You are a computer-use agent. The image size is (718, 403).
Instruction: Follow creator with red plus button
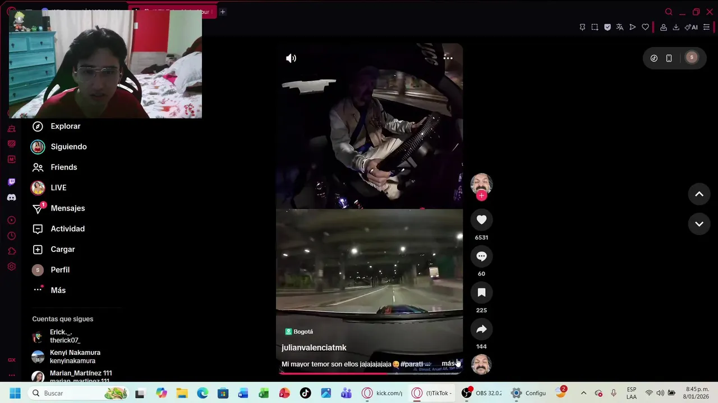pos(481,195)
